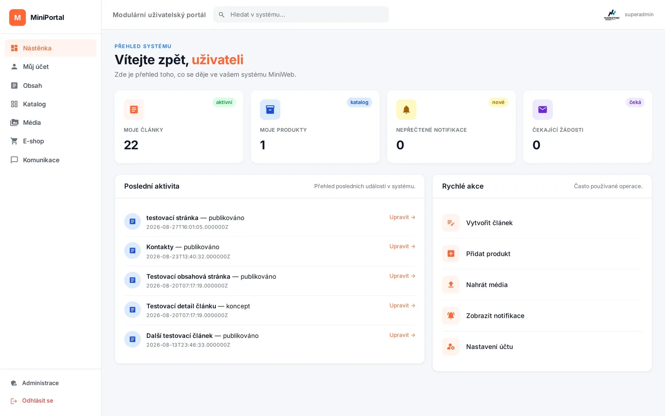The width and height of the screenshot is (665, 416).
Task: Click the magnifier icon in the search bar
Action: point(222,15)
